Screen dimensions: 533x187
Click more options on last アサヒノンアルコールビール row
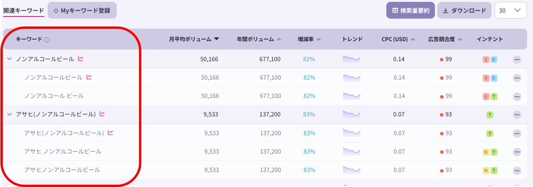pyautogui.click(x=517, y=170)
